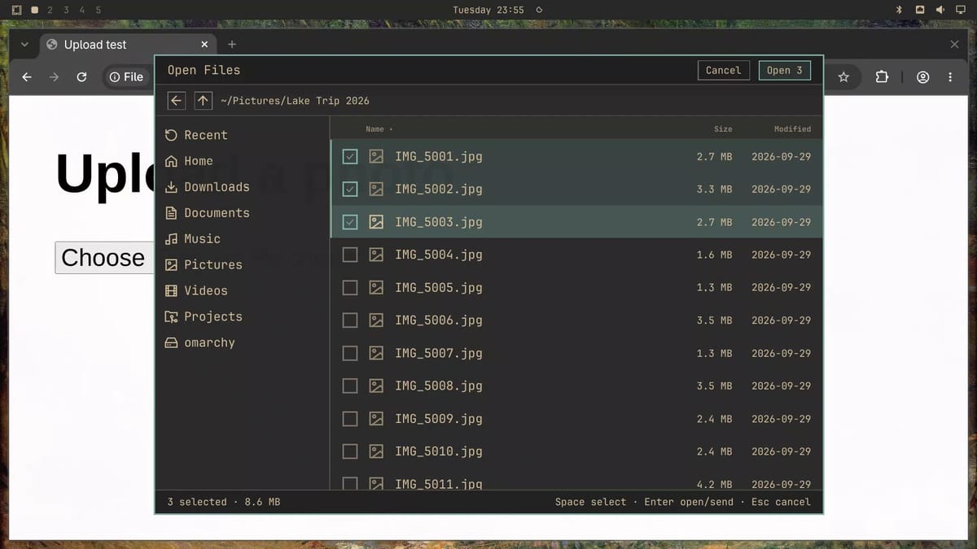977x549 pixels.
Task: Open the volume control in the top bar
Action: (x=940, y=10)
